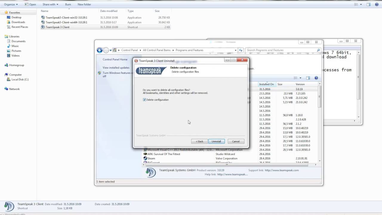This screenshot has height=215, width=382.
Task: Sort programs by Installed On column
Action: pyautogui.click(x=266, y=84)
